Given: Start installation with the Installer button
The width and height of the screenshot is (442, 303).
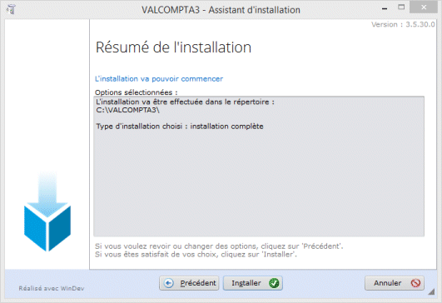Looking at the screenshot, I should [x=253, y=283].
